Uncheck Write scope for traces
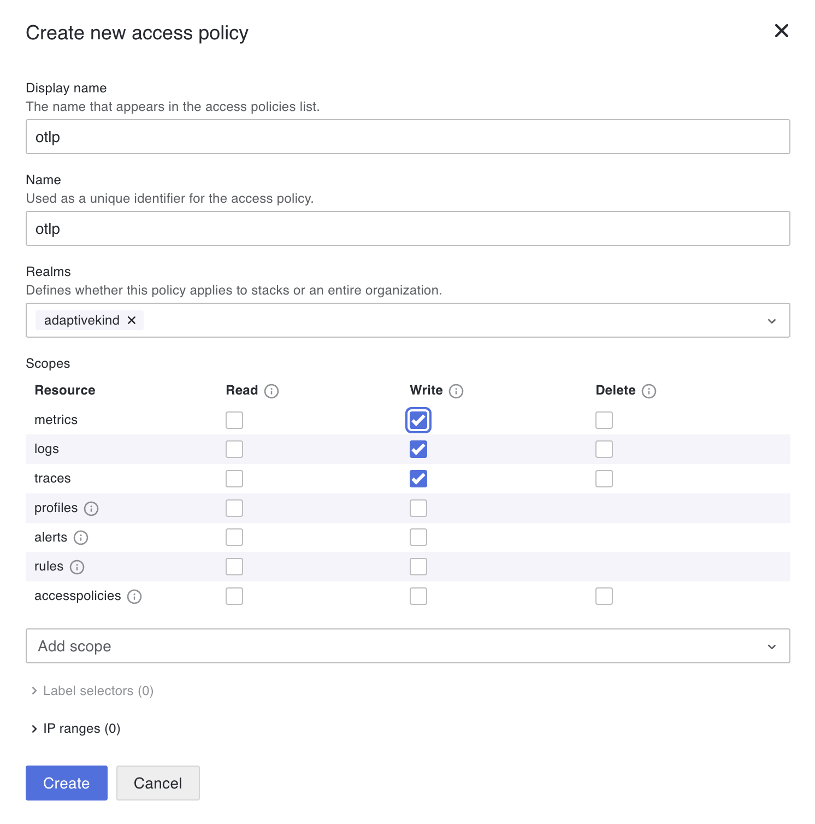The image size is (815, 824). (x=418, y=479)
